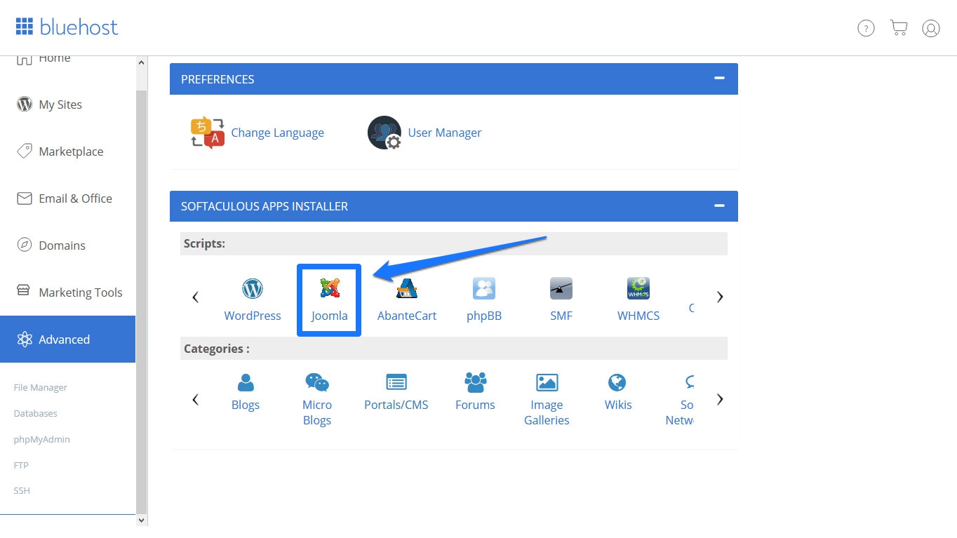
Task: Click the Advanced atom icon
Action: click(25, 339)
